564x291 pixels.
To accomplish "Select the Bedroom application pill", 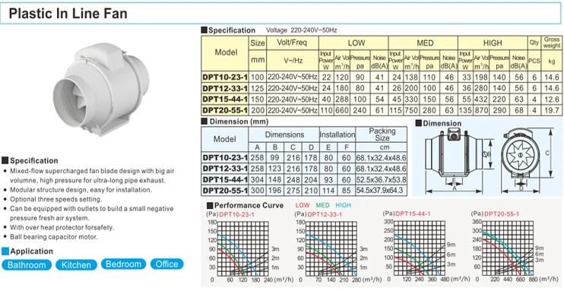I will tap(123, 264).
